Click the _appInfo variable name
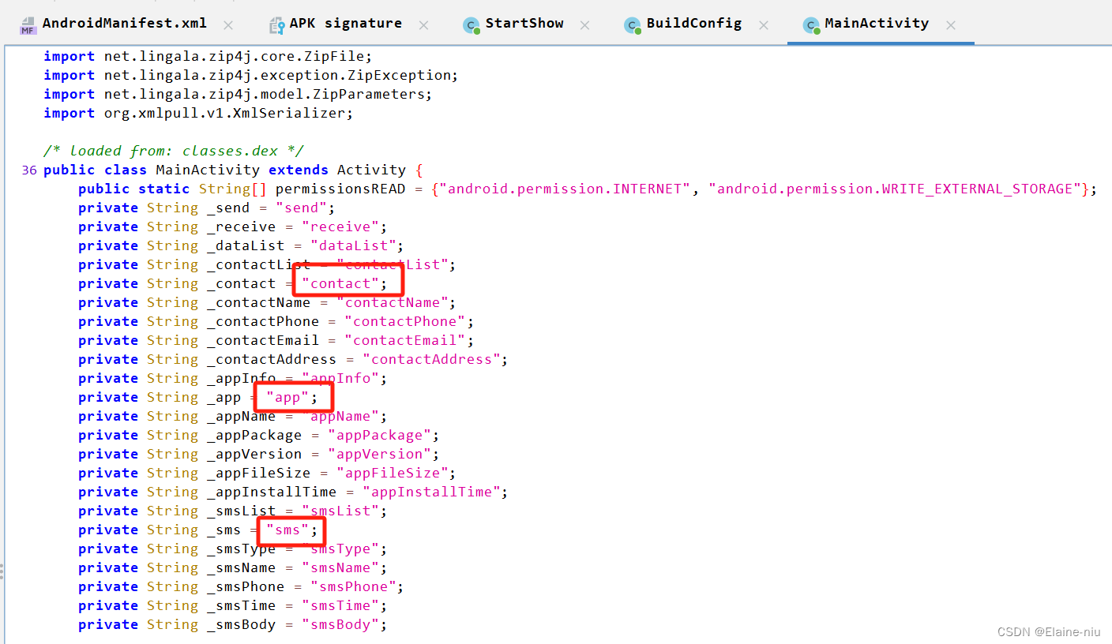The image size is (1112, 644). (242, 378)
